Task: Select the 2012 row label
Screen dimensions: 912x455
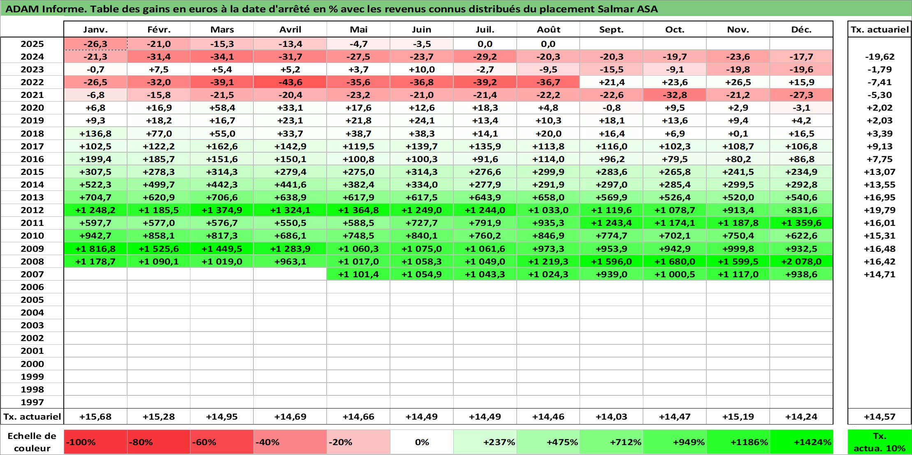Action: coord(32,210)
